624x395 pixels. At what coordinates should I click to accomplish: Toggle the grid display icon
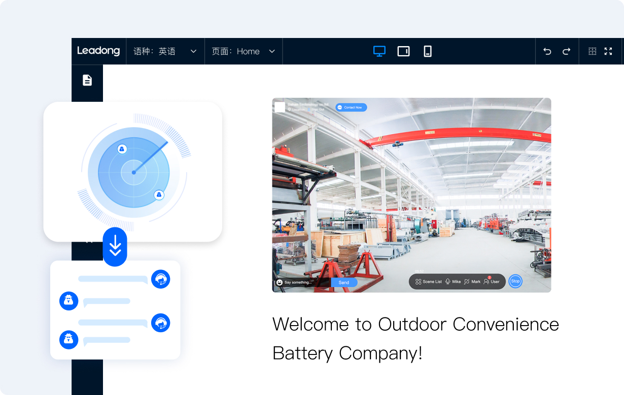pyautogui.click(x=592, y=51)
